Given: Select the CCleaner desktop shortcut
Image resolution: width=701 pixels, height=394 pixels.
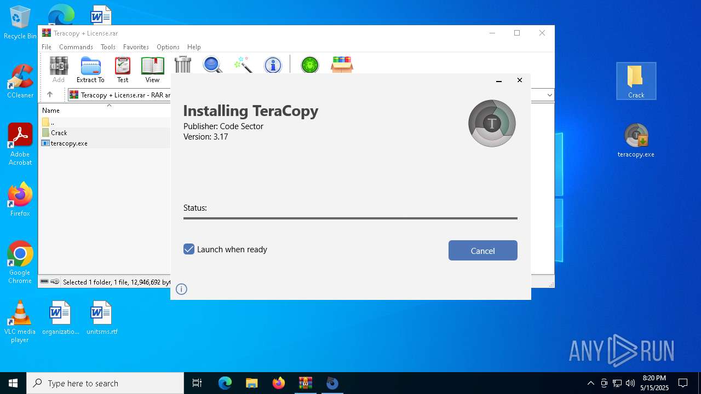Looking at the screenshot, I should pyautogui.click(x=20, y=81).
